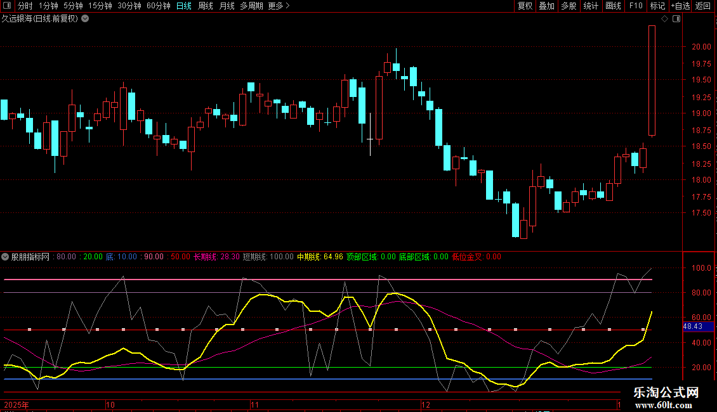The image size is (717, 412).
Task: Click the diamond marker icon above the chart
Action: [664, 19]
